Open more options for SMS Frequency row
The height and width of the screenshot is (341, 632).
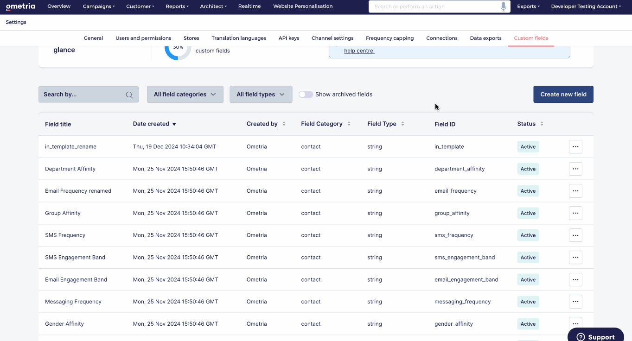(x=575, y=235)
